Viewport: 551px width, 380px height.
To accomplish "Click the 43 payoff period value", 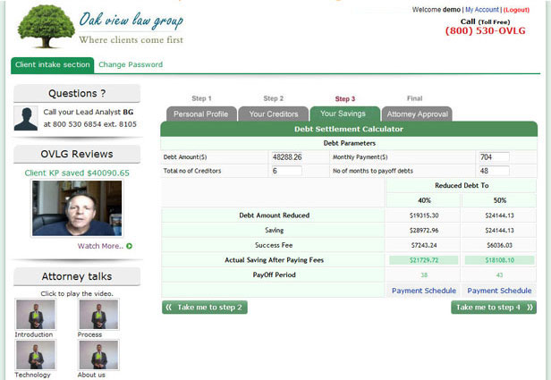I will [499, 275].
